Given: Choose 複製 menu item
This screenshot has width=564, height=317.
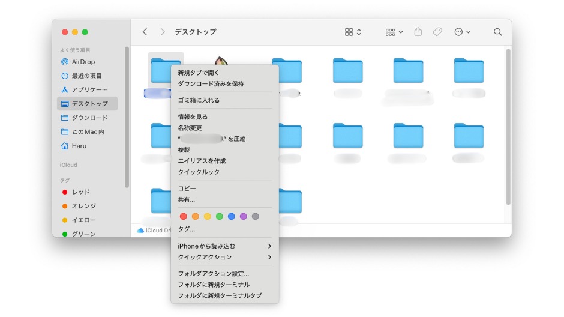Looking at the screenshot, I should [x=225, y=149].
